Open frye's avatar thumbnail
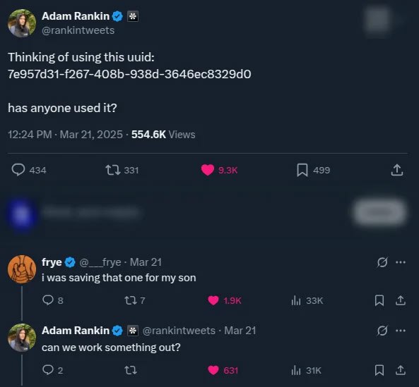This screenshot has width=419, height=387. pos(22,269)
